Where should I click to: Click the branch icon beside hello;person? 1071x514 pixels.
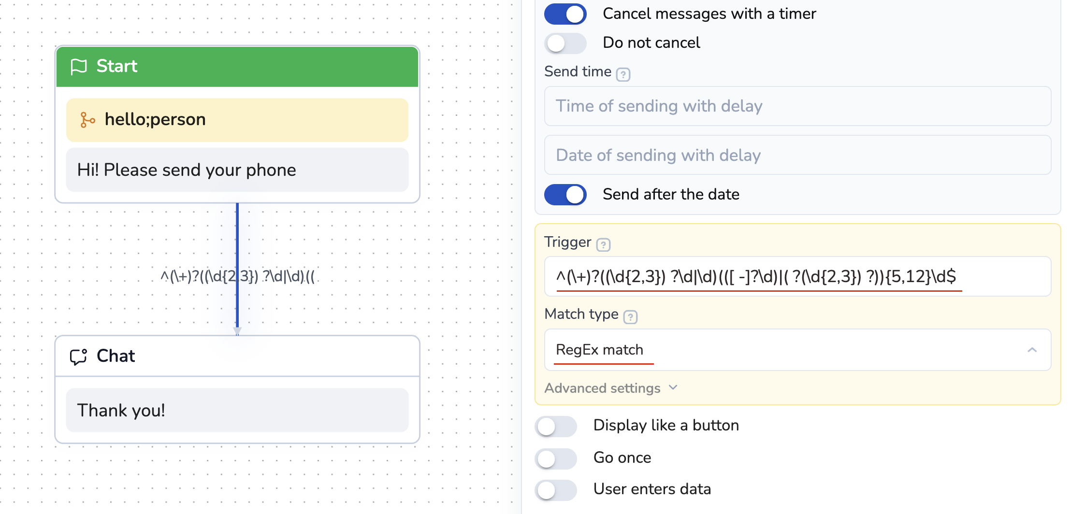pos(87,120)
